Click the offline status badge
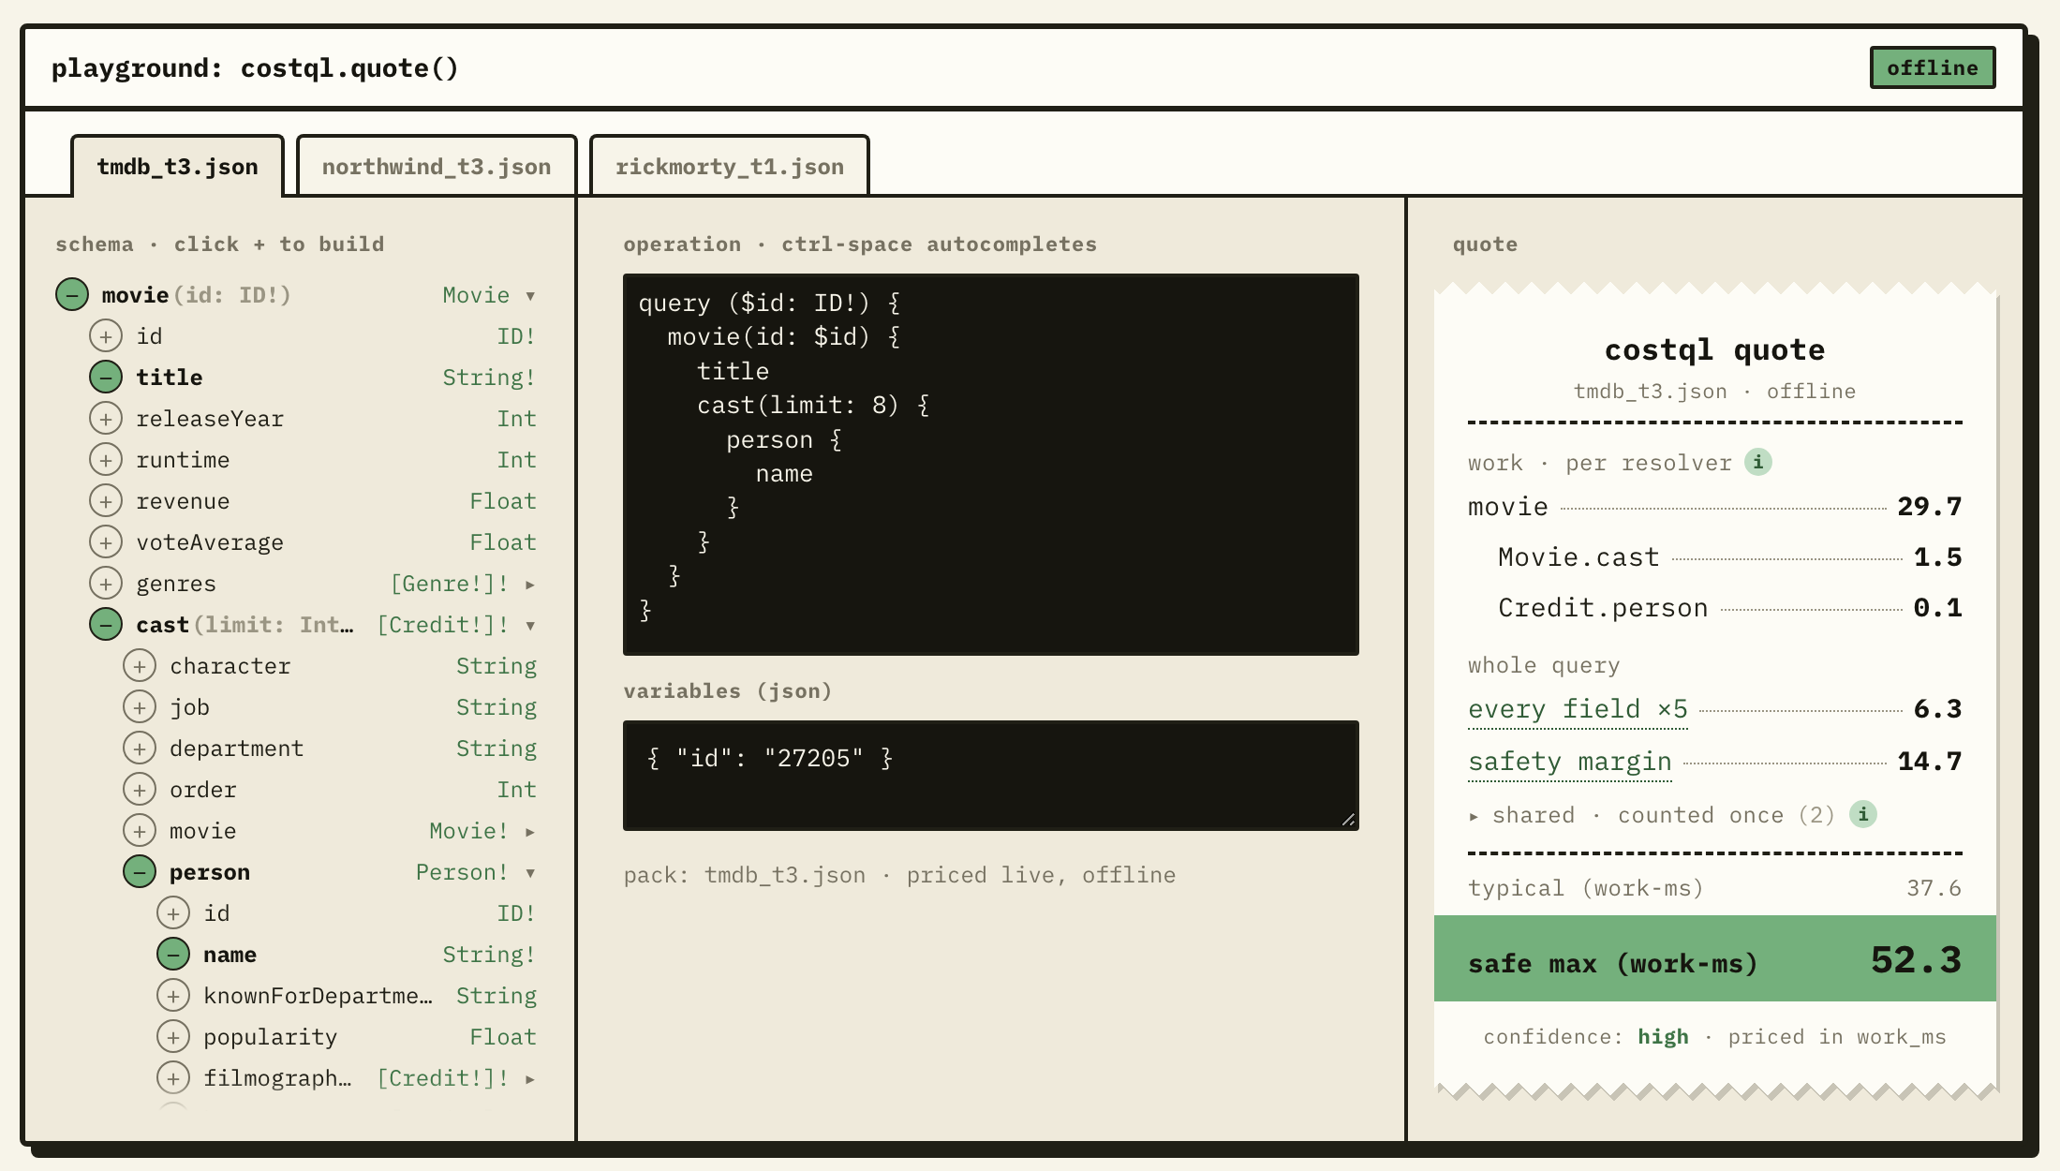 pyautogui.click(x=1933, y=67)
